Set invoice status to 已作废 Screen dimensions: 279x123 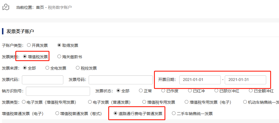pyautogui.click(x=163, y=91)
